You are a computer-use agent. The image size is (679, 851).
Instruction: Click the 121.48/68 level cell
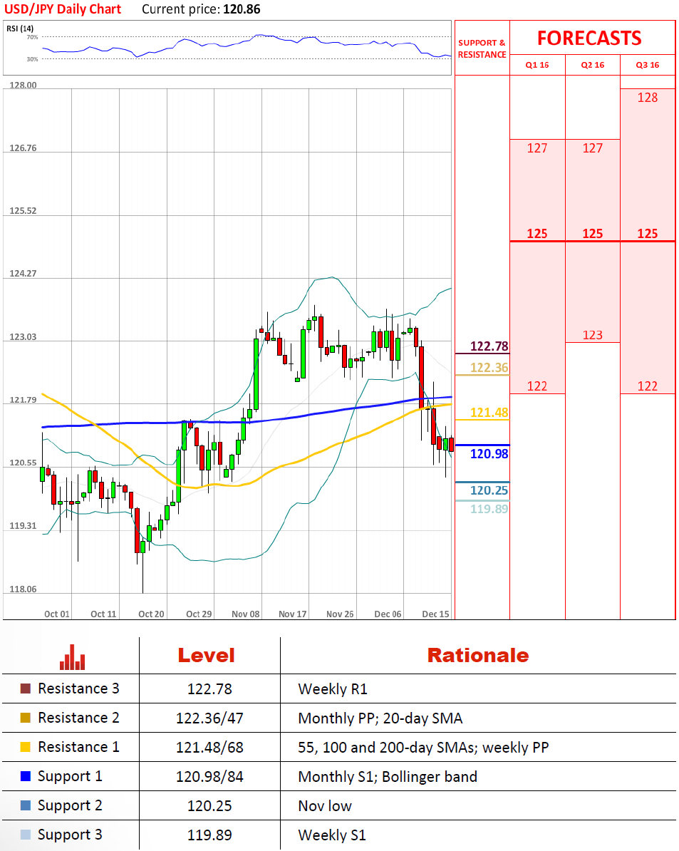[x=209, y=748]
